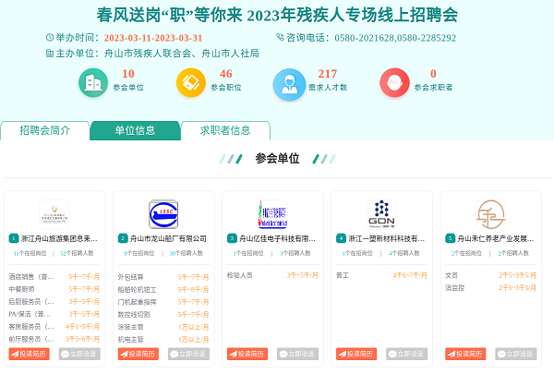554x374 pixels.
Task: Click the phone icon beside 咨询电话
Action: click(280, 37)
